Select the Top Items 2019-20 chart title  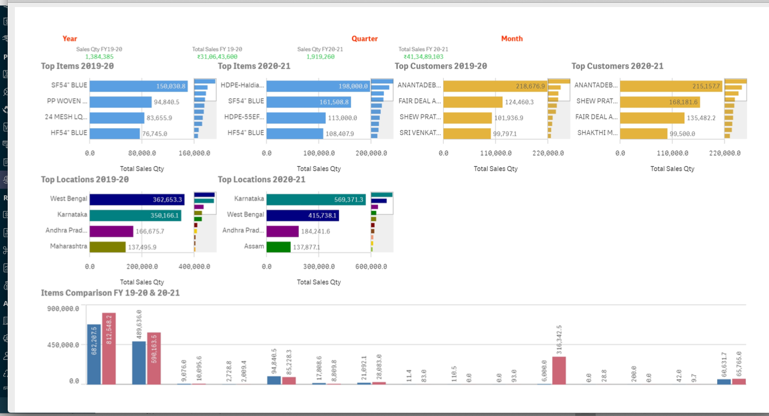(x=78, y=66)
